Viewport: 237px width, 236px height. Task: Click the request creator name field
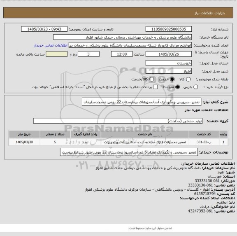pos(130,45)
